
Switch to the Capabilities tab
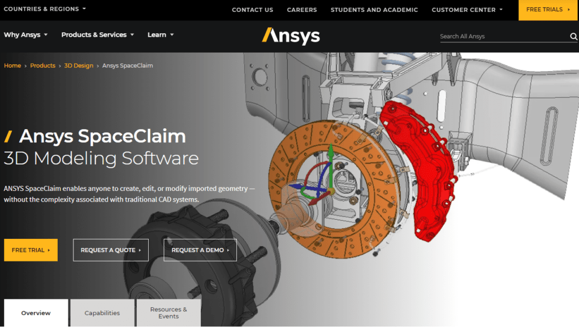point(102,313)
